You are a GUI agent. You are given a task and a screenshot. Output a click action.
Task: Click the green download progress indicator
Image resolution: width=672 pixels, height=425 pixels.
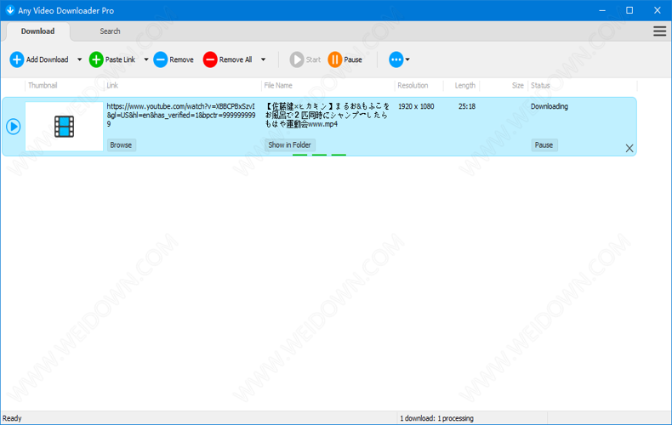click(x=319, y=154)
